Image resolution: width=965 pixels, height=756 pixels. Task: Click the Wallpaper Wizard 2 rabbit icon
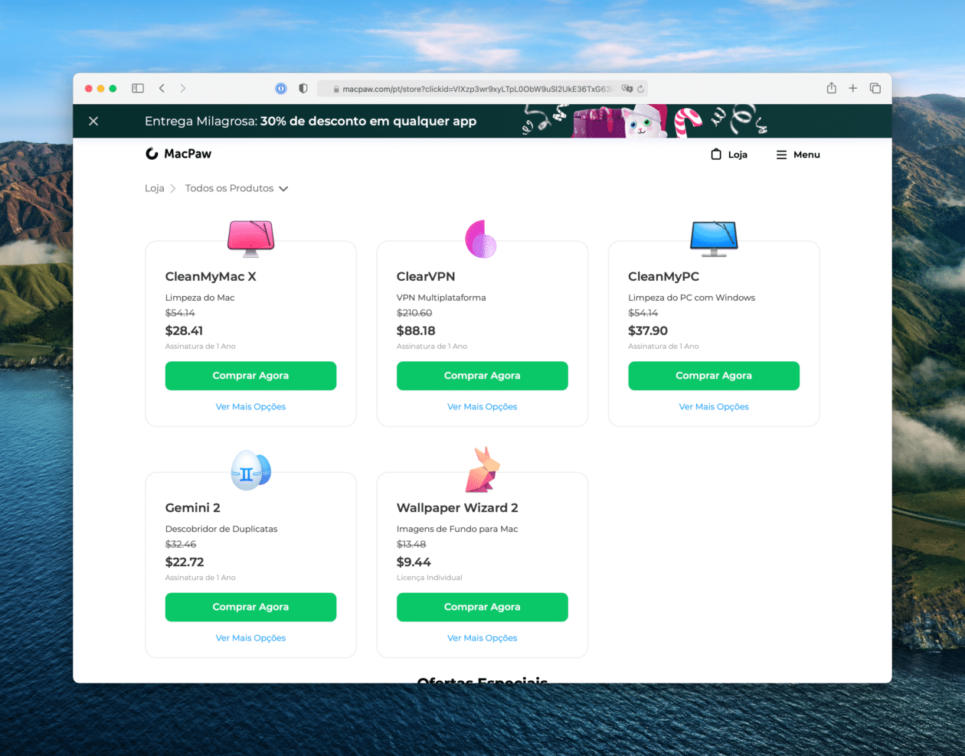pyautogui.click(x=482, y=468)
